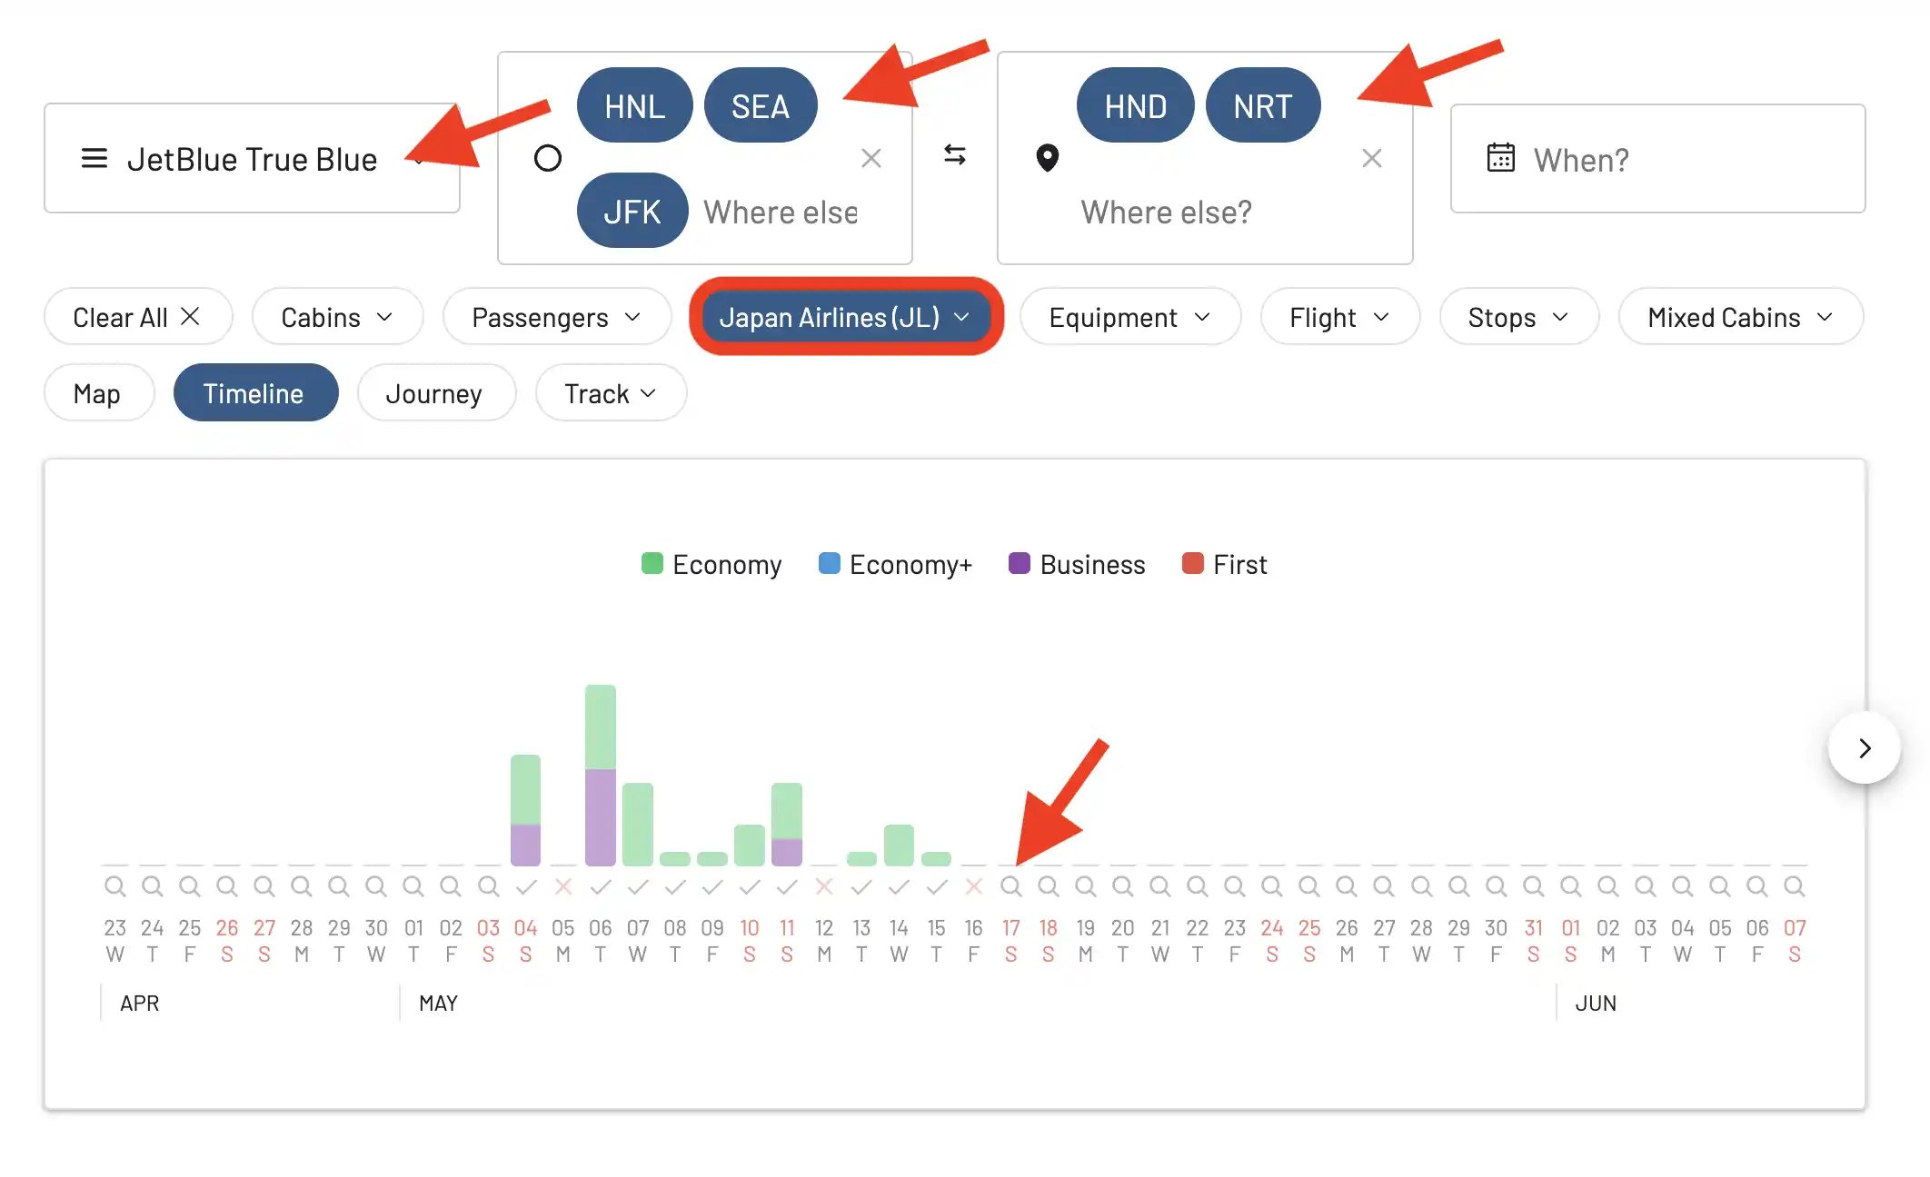Image resolution: width=1930 pixels, height=1177 pixels.
Task: Select the Timeline view
Action: [255, 393]
